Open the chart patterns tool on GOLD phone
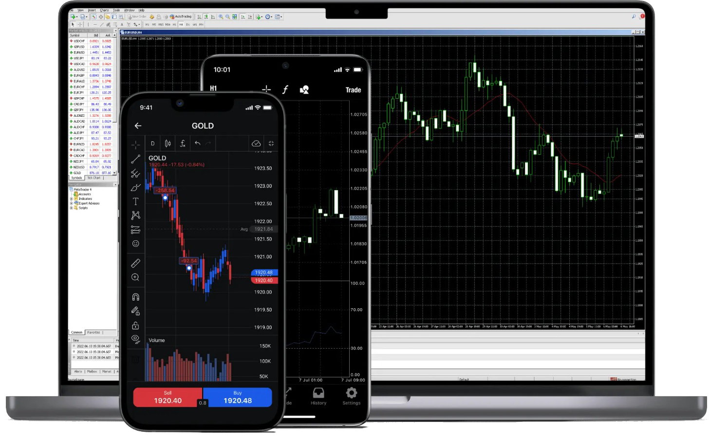710x440 pixels. (135, 215)
